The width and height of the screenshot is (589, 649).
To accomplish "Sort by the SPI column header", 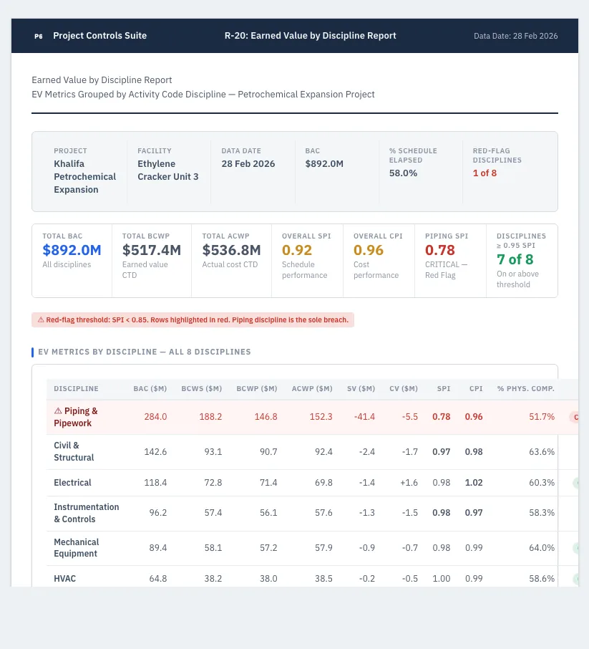I will [444, 389].
